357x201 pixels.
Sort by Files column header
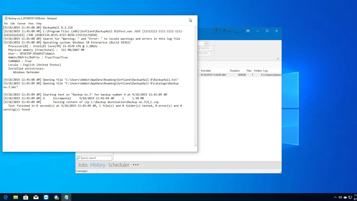pos(249,71)
